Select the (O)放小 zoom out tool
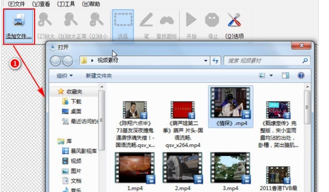329x192 pixels. click(x=98, y=25)
